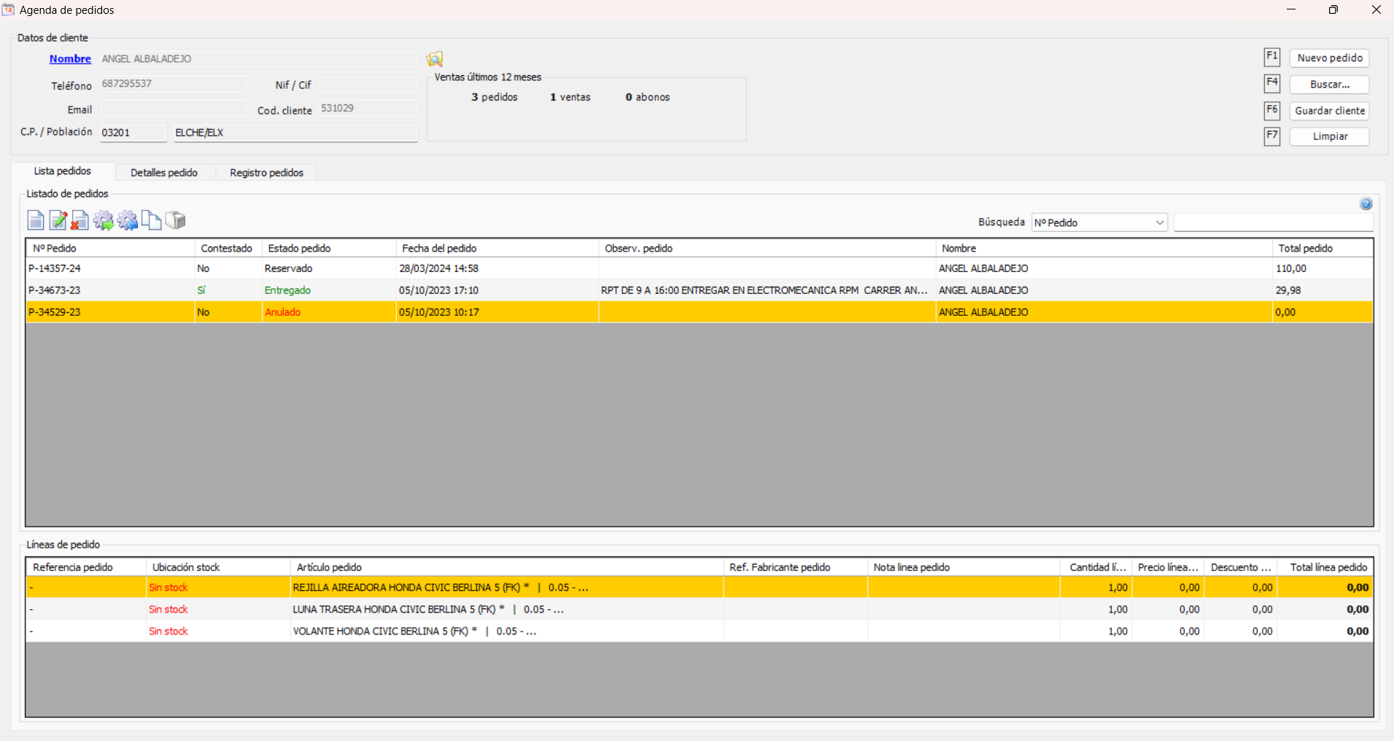Open the Registro pedidos tab
The height and width of the screenshot is (741, 1394).
266,173
